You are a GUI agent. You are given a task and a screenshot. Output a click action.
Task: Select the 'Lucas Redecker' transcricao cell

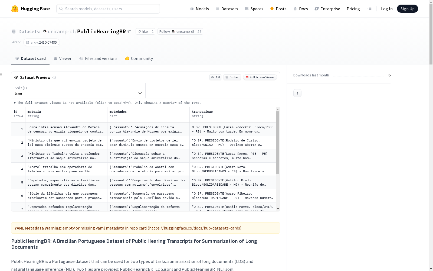(x=233, y=129)
